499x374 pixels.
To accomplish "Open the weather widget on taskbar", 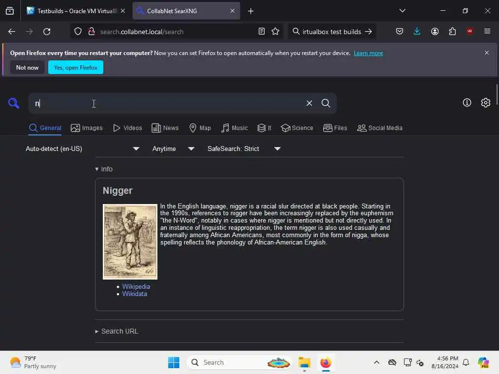I will pos(33,362).
